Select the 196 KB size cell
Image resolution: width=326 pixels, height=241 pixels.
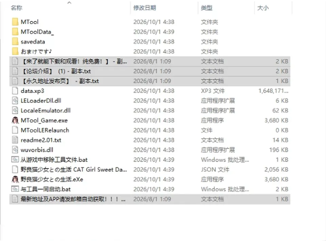[279, 150]
